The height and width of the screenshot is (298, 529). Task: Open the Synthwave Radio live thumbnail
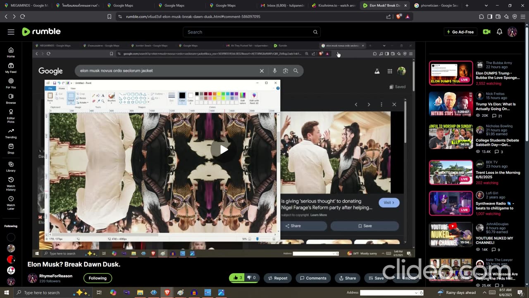pyautogui.click(x=451, y=203)
